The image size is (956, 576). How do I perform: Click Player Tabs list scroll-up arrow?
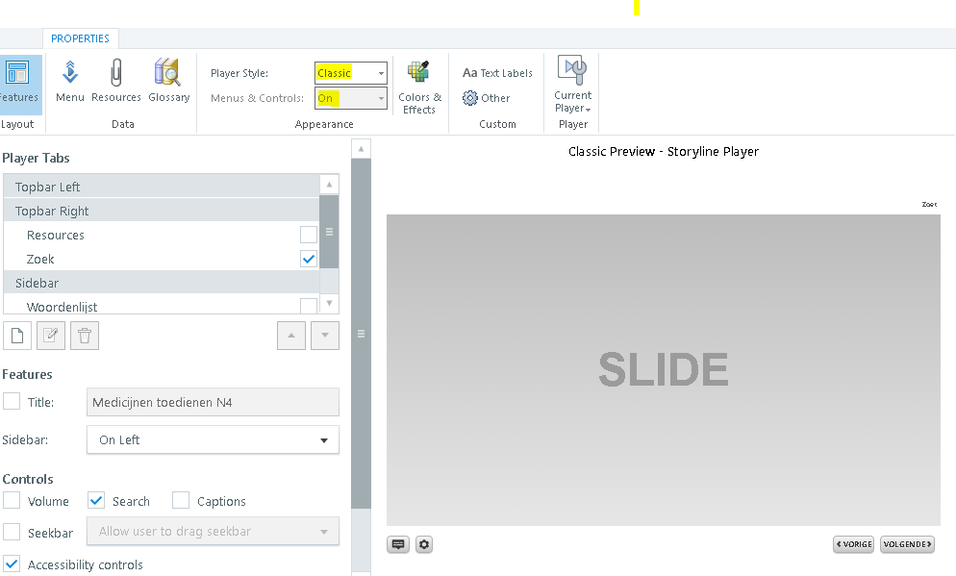329,184
